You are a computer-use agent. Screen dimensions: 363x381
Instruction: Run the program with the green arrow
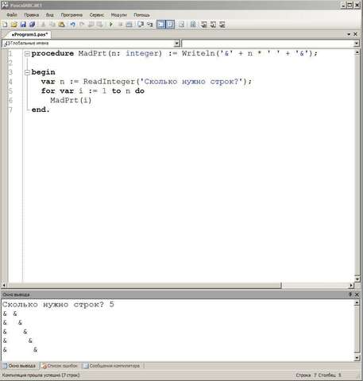click(111, 25)
